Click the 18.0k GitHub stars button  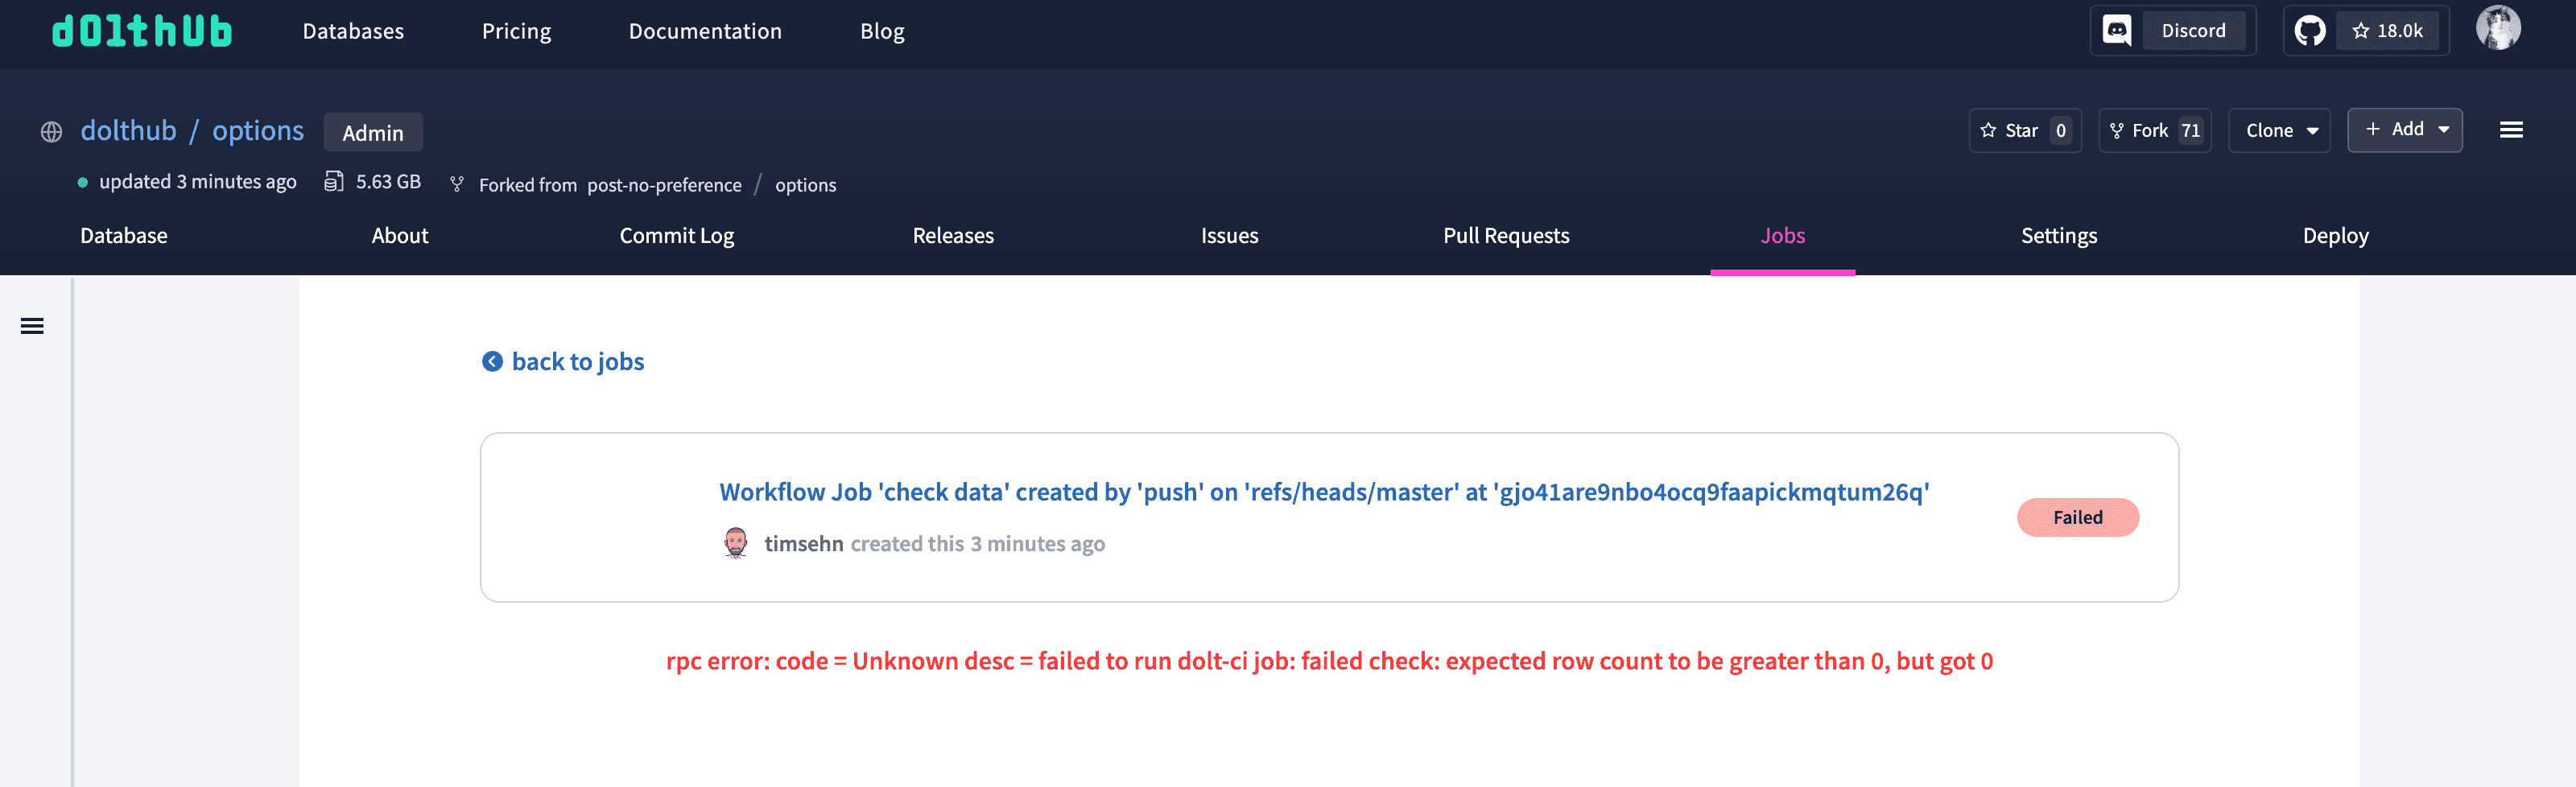pyautogui.click(x=2387, y=30)
